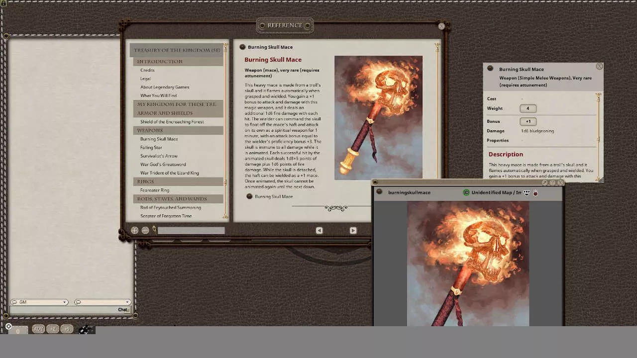Click bottom Burning Skull Mace item link icon
The width and height of the screenshot is (637, 358).
click(x=249, y=196)
